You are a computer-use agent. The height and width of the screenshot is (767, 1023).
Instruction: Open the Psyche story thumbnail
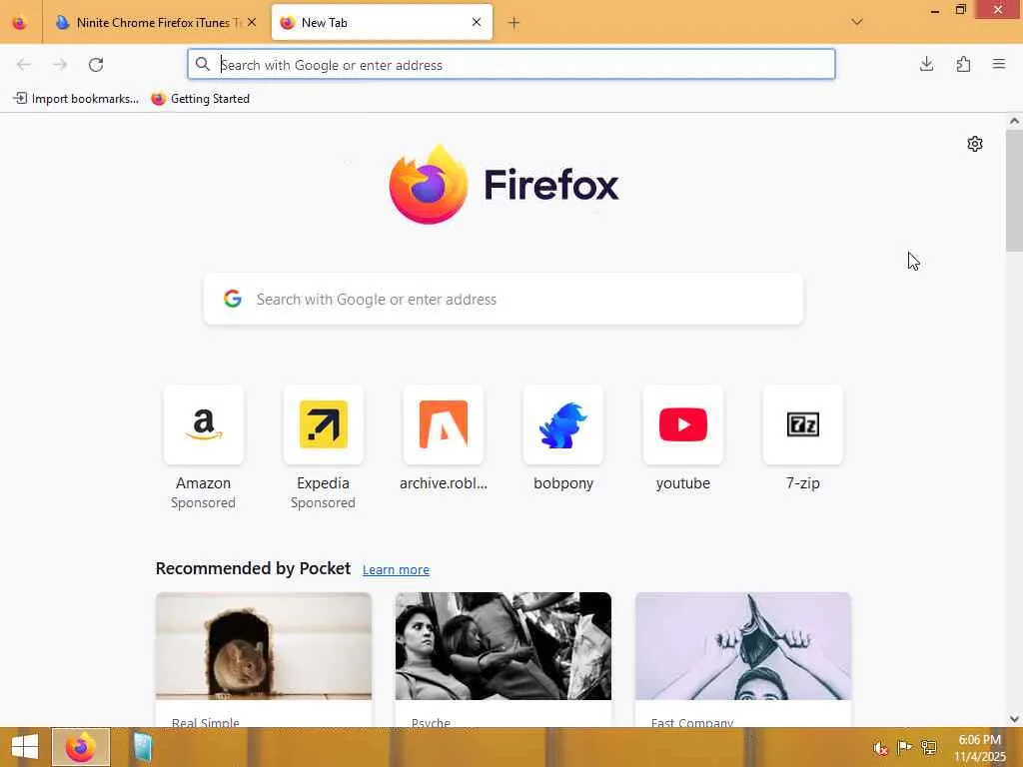click(x=504, y=646)
